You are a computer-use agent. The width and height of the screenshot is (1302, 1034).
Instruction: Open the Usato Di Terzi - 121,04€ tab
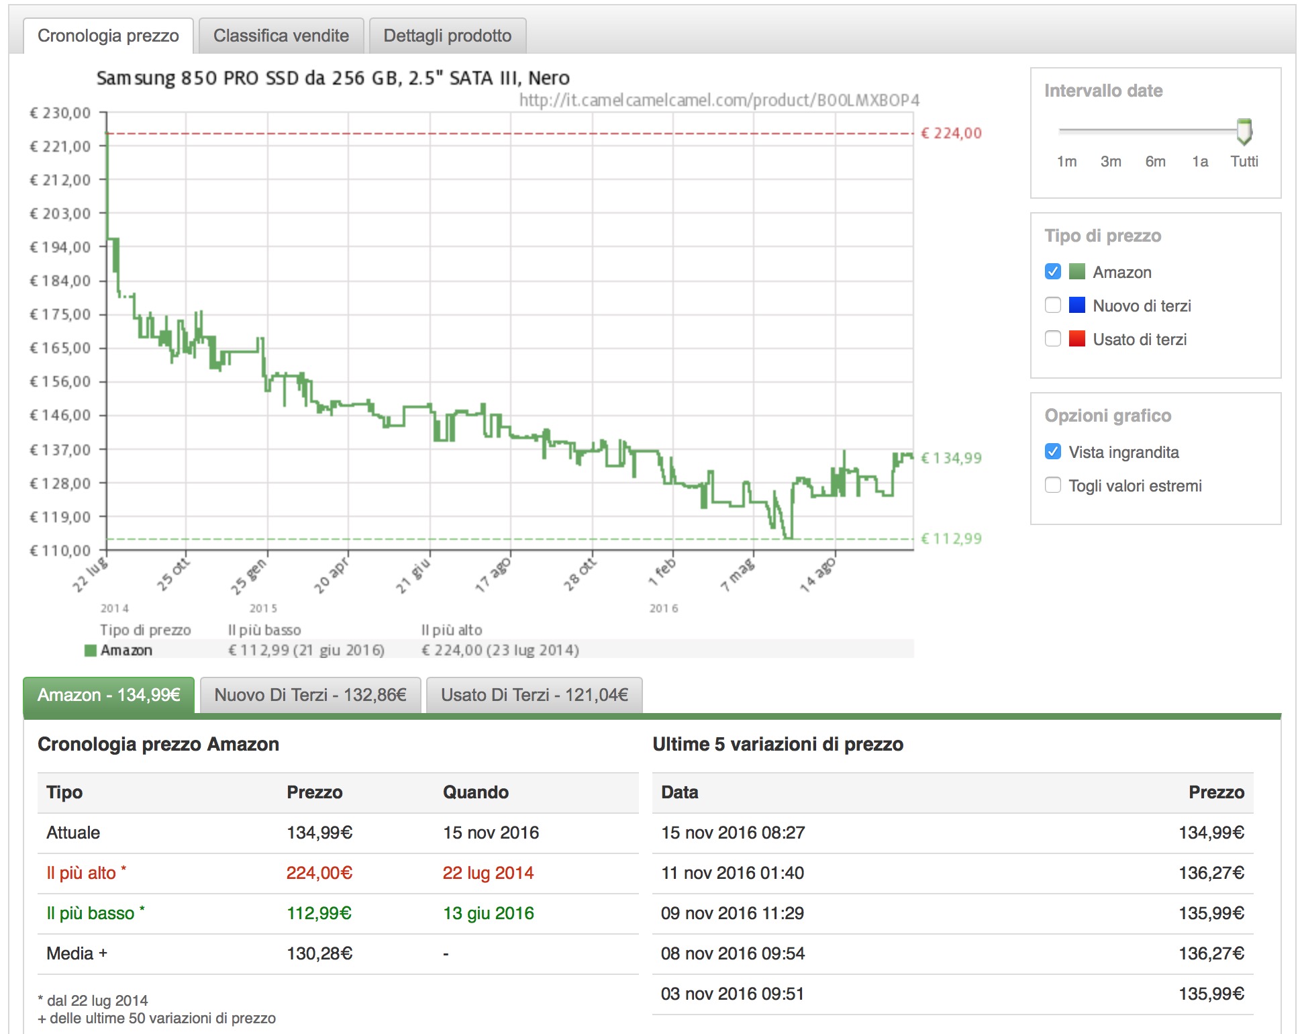coord(535,695)
